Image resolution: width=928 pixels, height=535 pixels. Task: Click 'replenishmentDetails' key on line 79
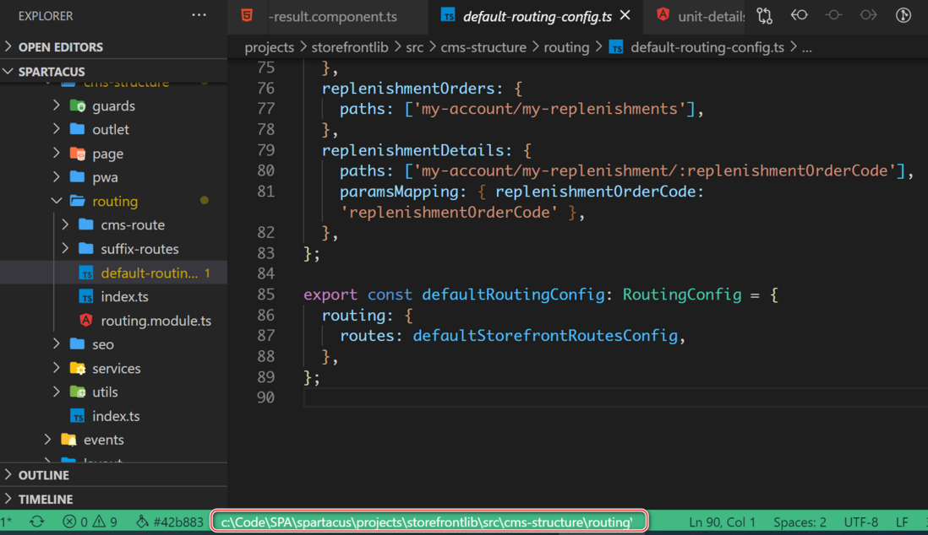(x=413, y=150)
